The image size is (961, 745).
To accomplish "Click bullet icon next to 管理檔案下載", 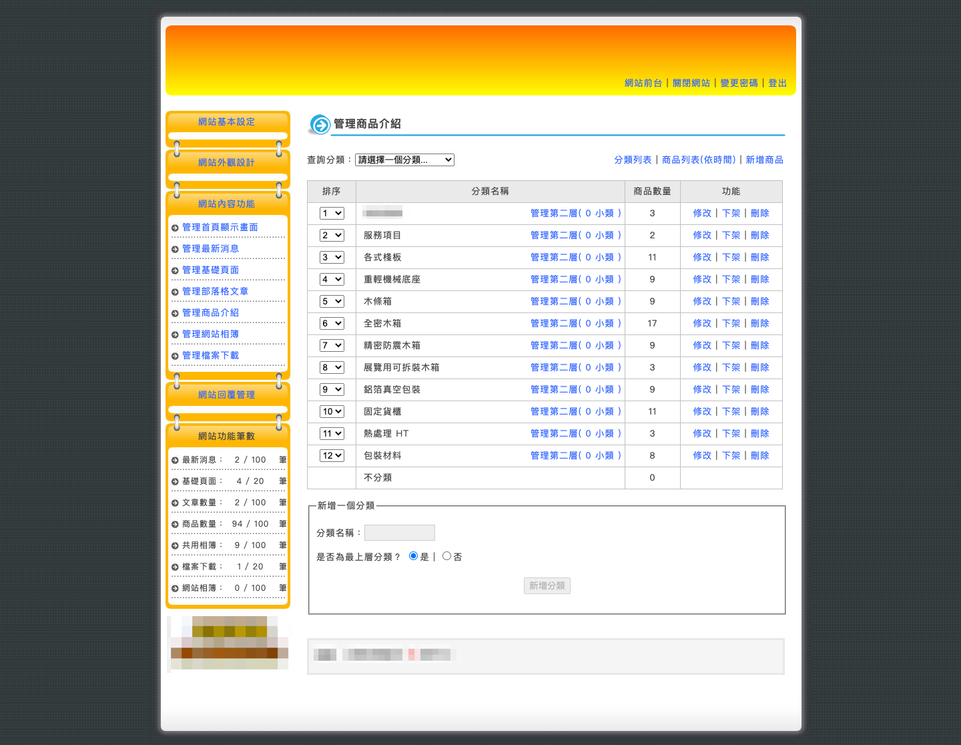I will click(175, 356).
